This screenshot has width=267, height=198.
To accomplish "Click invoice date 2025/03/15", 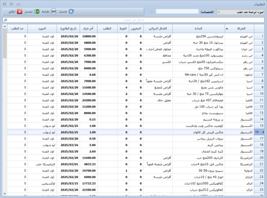I will 68,183.
